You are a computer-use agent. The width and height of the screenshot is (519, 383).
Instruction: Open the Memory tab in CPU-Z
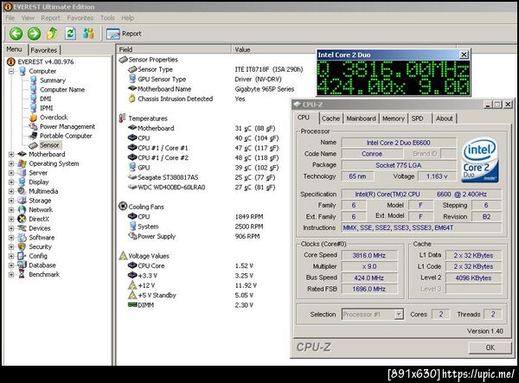click(393, 118)
